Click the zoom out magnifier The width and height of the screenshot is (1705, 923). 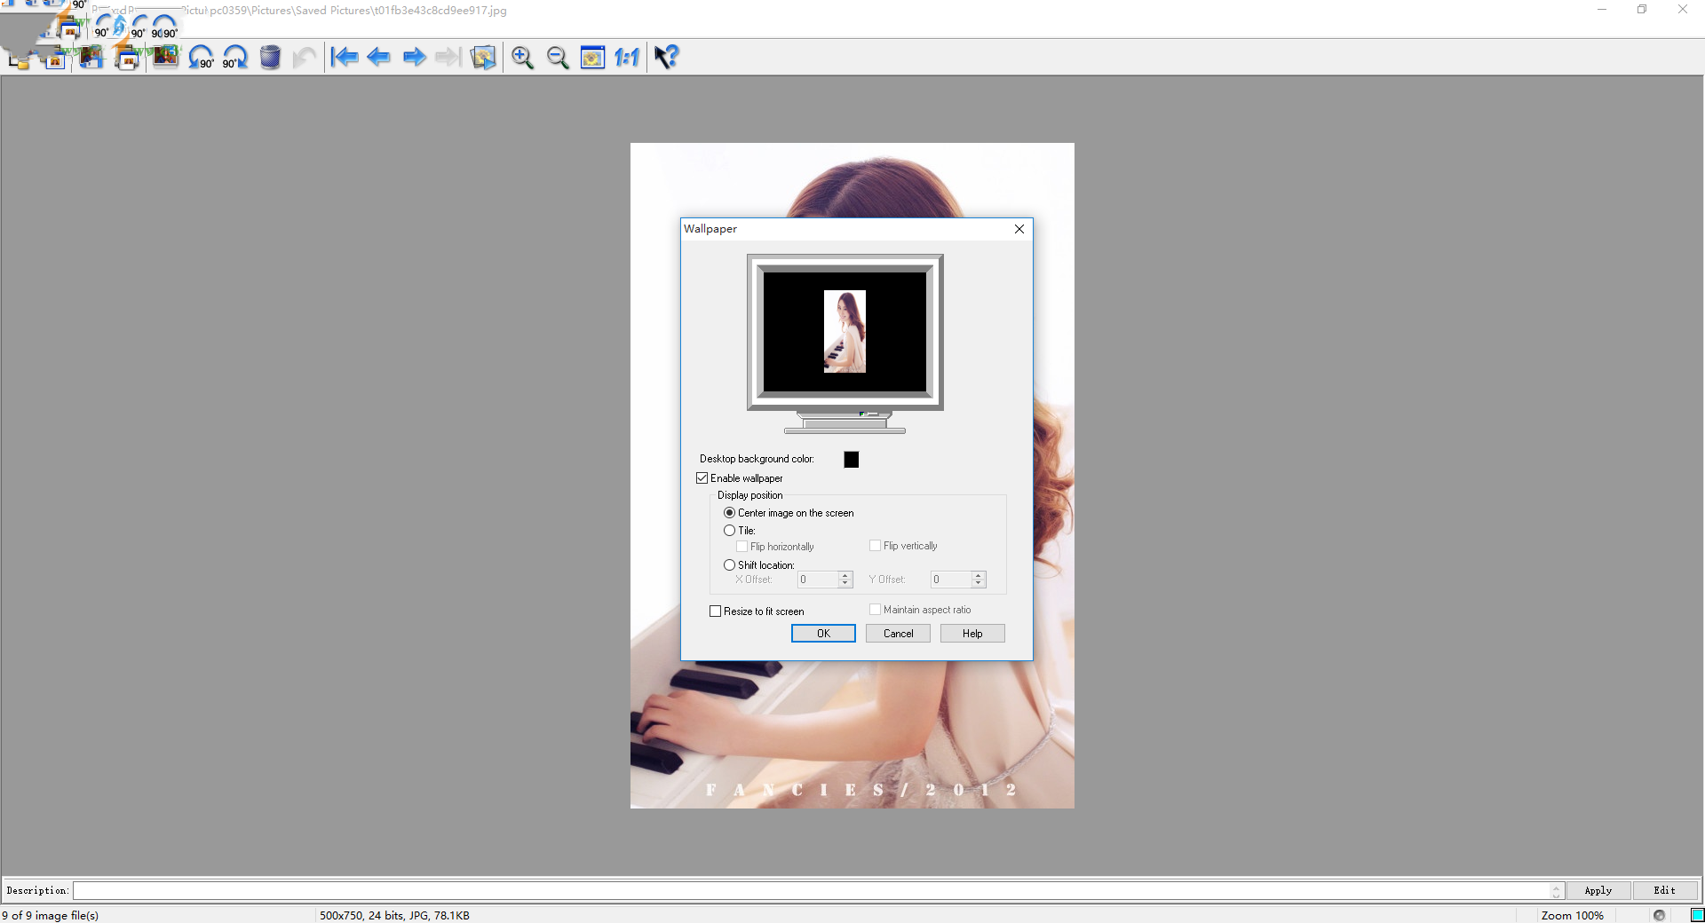558,58
